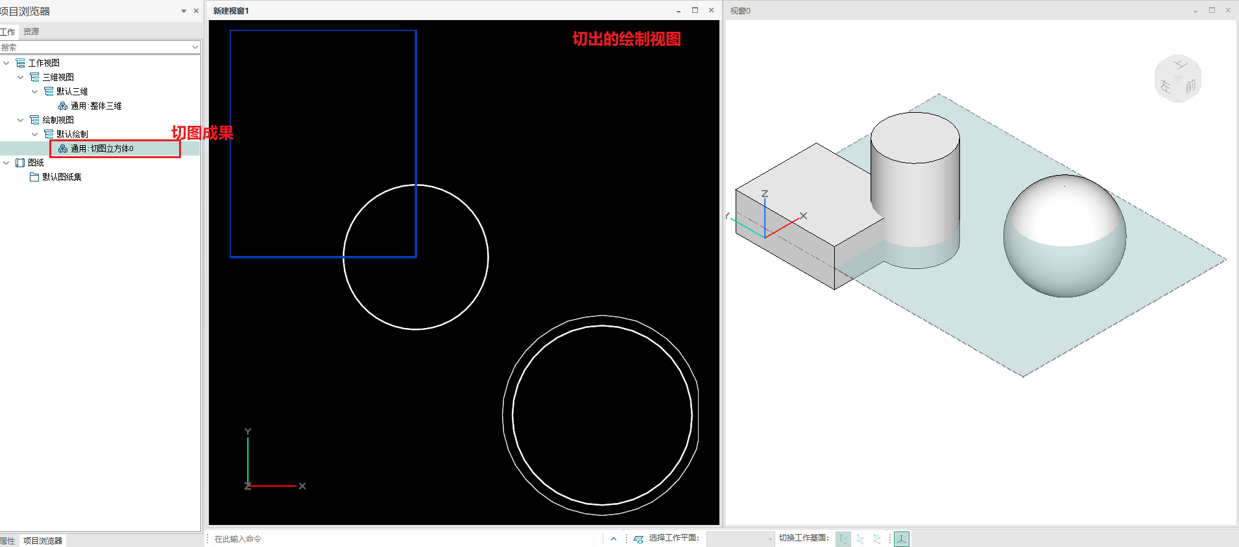1239x547 pixels.
Task: Collapse the 绘制视图 tree node
Action: point(21,120)
